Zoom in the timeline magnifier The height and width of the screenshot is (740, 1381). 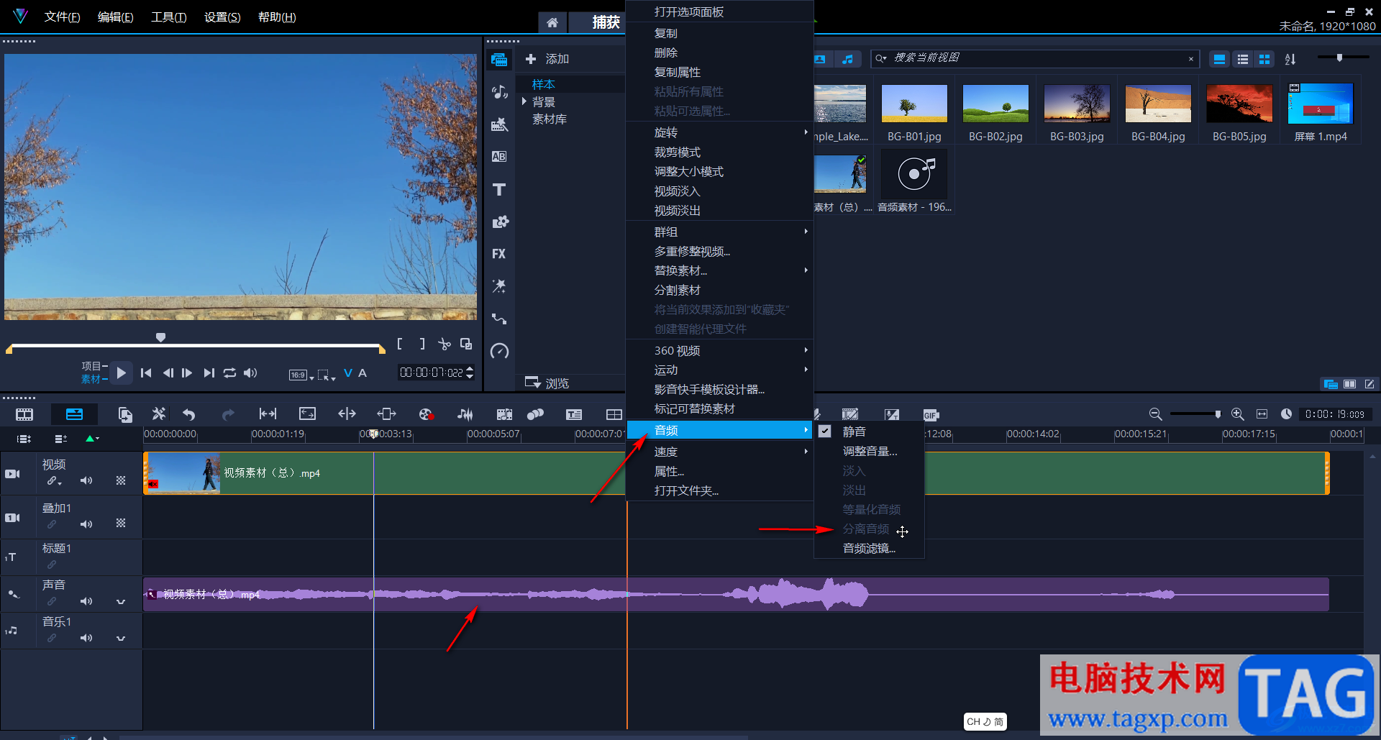tap(1237, 414)
